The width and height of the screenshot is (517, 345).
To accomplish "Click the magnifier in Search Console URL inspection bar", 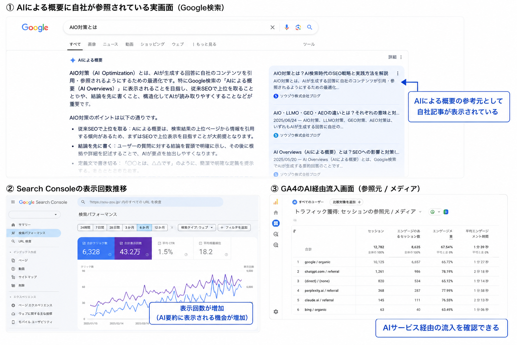I will click(83, 202).
